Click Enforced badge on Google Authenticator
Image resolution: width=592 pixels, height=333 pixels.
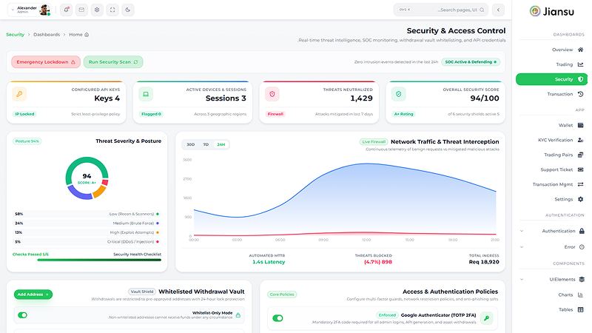tap(387, 315)
